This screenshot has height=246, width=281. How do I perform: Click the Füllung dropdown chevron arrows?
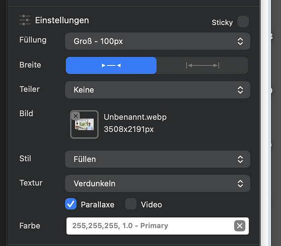point(240,41)
